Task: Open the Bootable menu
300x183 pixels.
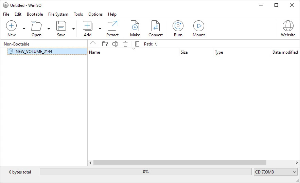Action: click(35, 14)
